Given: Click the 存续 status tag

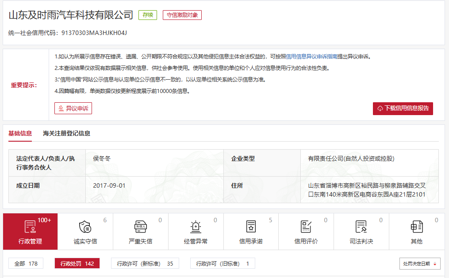Looking at the screenshot, I should click(148, 15).
